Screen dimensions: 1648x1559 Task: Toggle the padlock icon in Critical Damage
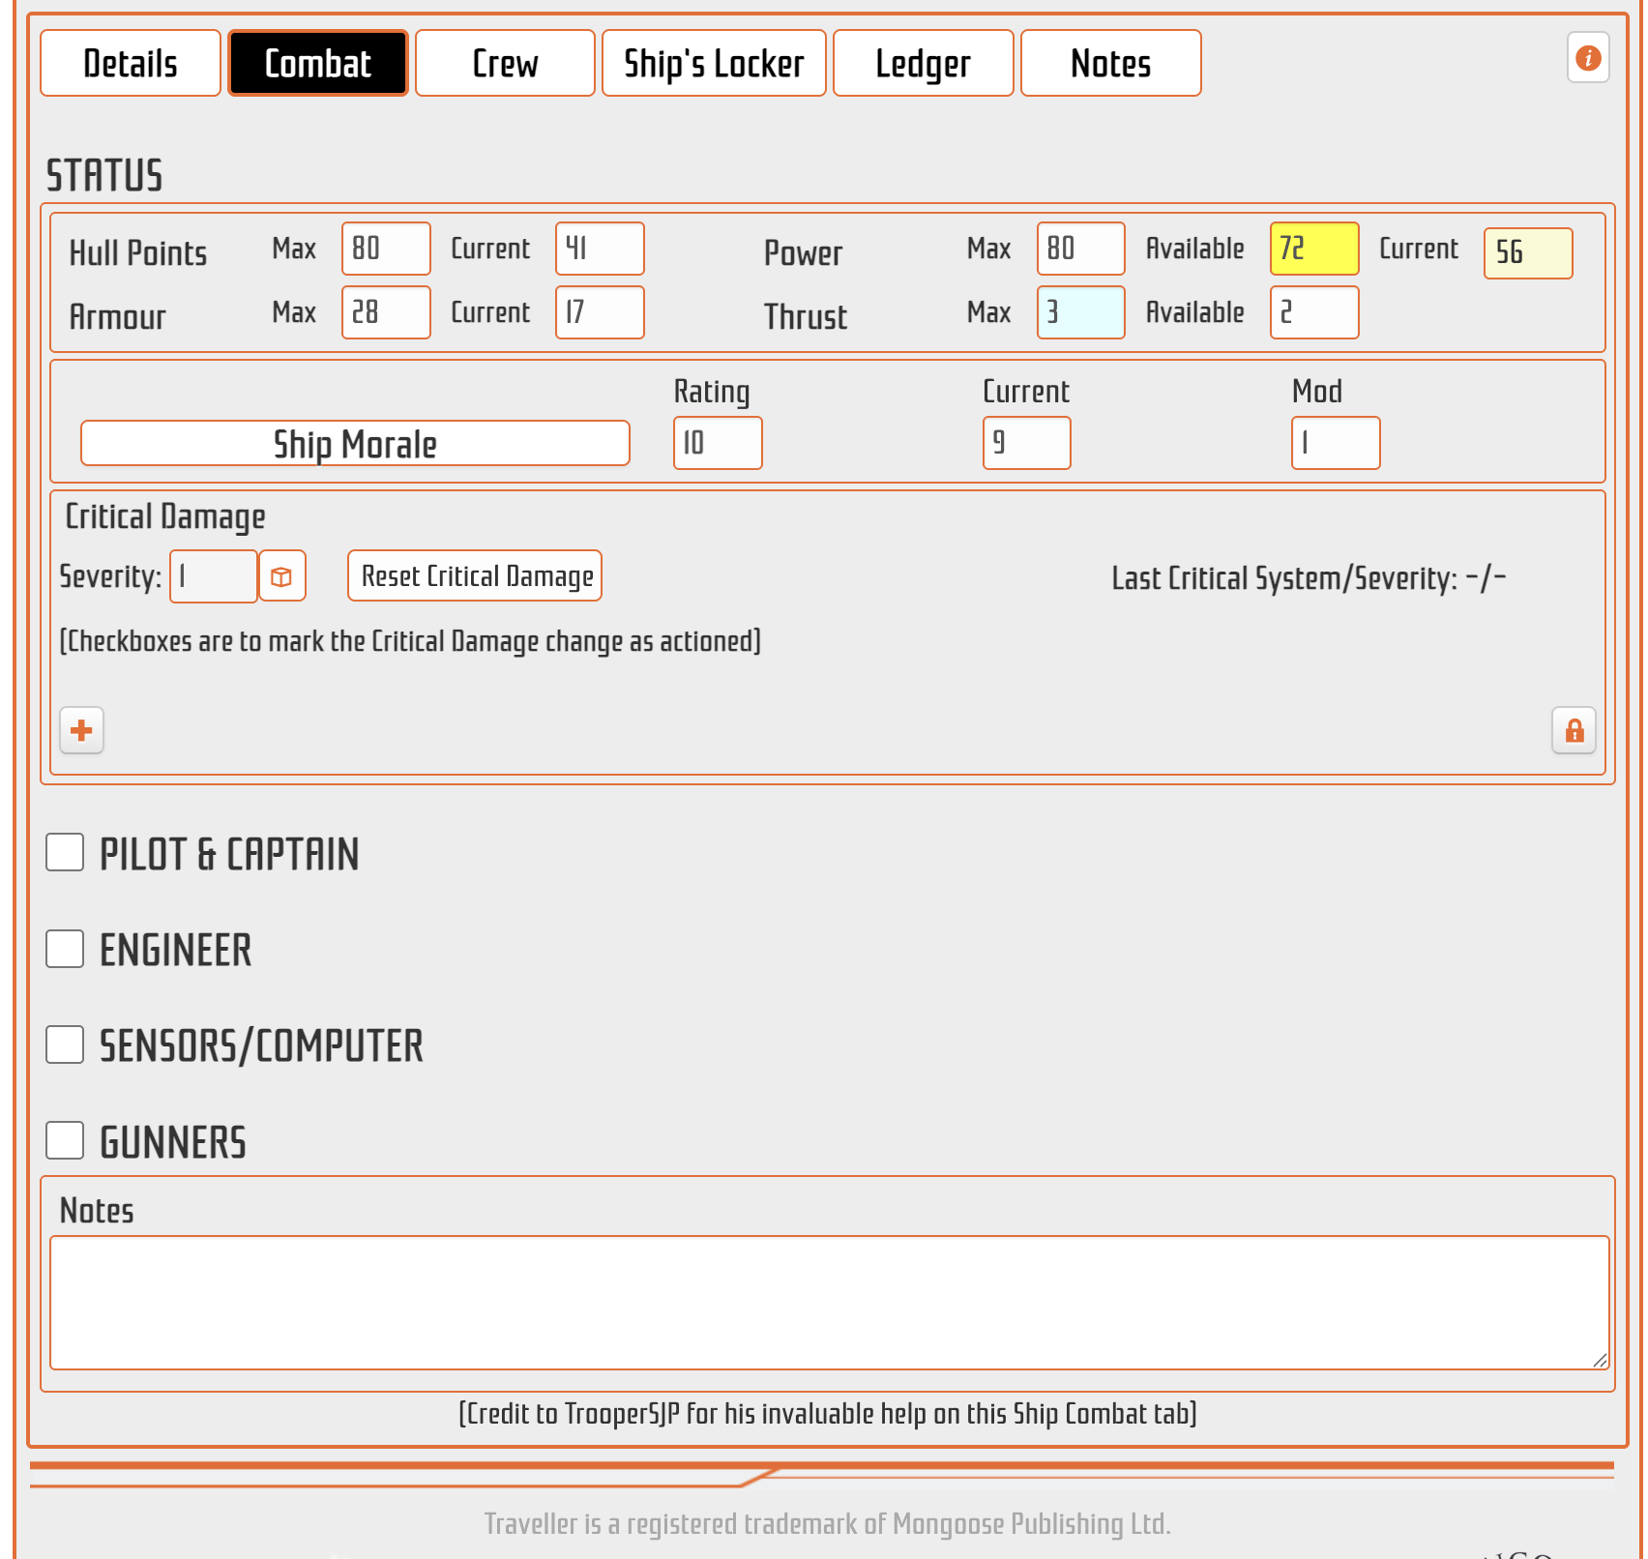click(1574, 730)
